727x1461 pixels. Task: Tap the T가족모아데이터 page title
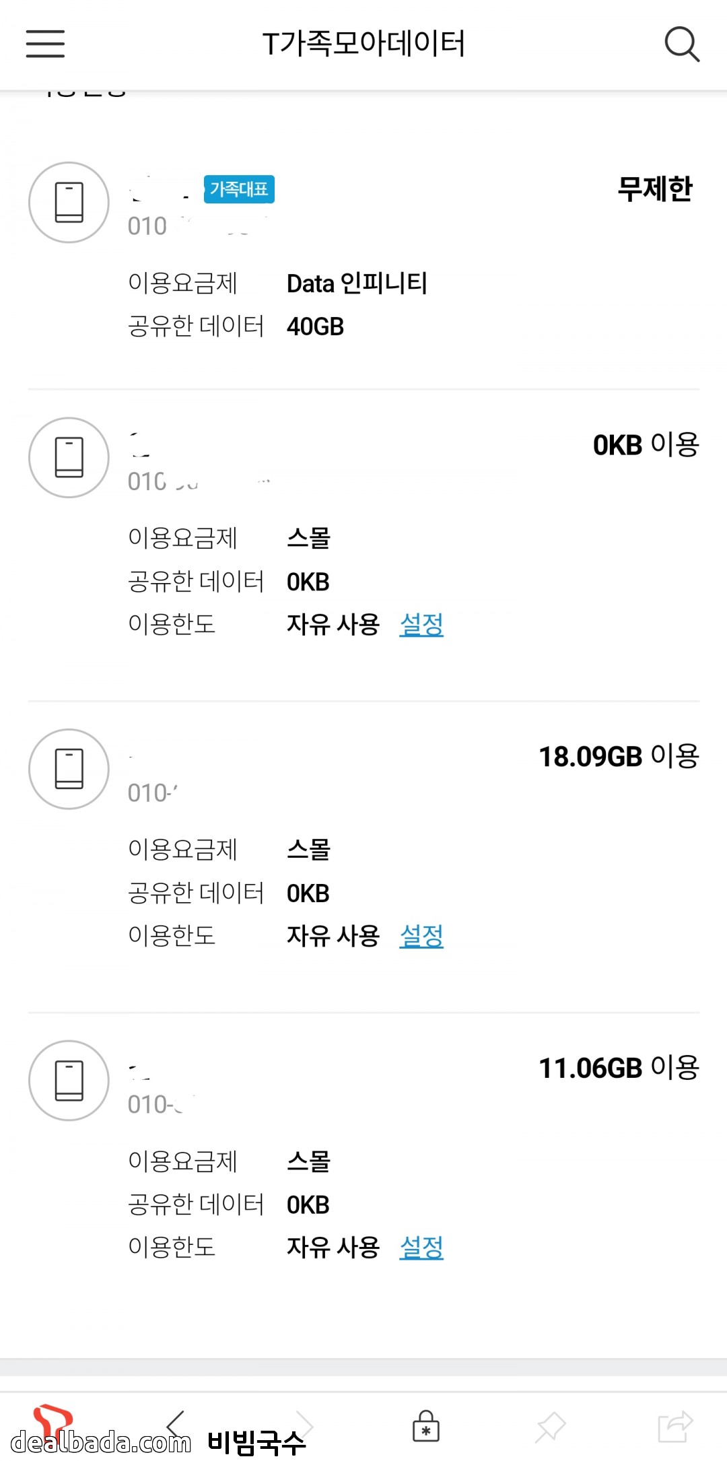coord(363,44)
